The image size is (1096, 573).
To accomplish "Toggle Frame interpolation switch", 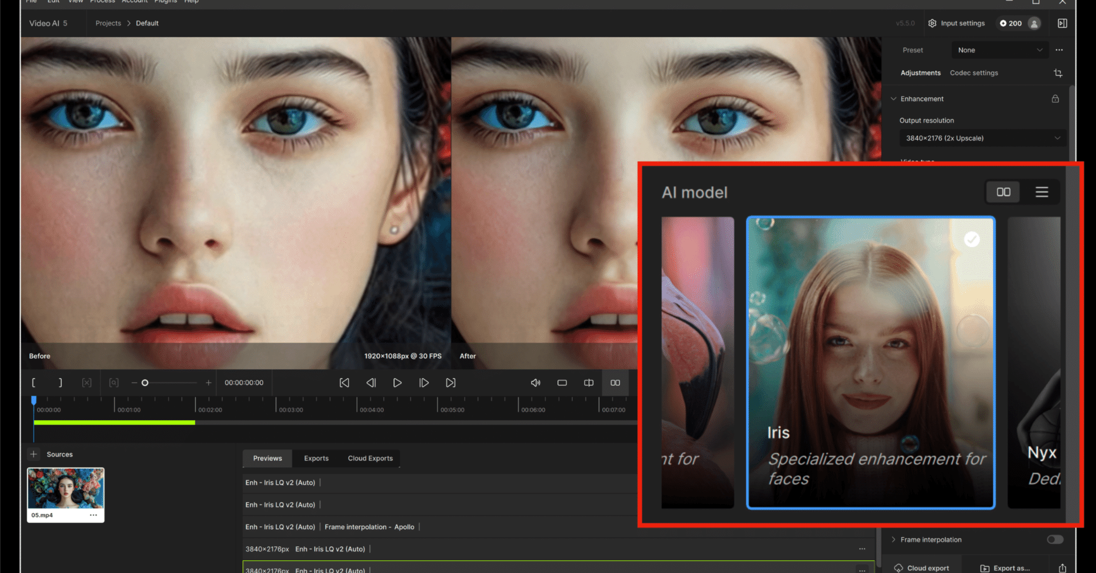I will coord(1055,539).
